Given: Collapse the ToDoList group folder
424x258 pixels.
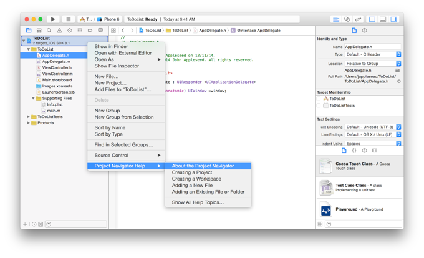Looking at the screenshot, I should click(x=29, y=49).
